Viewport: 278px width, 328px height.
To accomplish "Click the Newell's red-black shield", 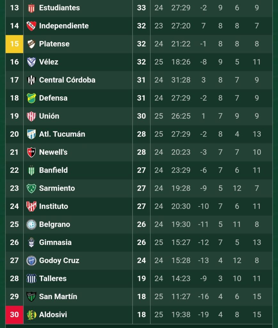I will pos(31,152).
